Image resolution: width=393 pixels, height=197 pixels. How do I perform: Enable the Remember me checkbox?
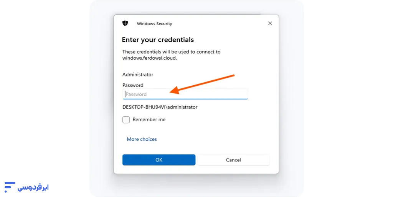(126, 120)
